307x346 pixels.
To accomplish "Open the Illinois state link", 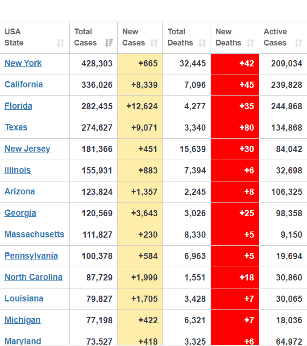I will point(18,170).
